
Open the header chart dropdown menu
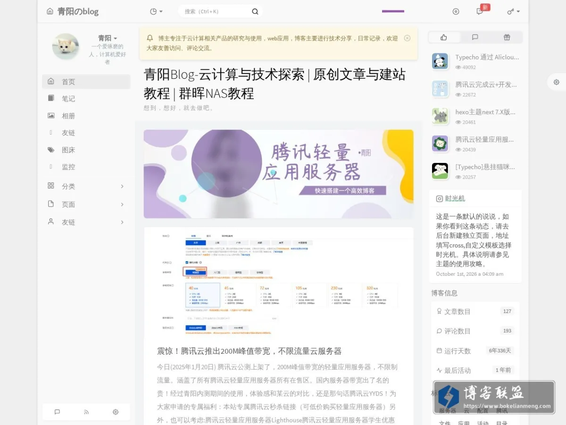(x=156, y=11)
